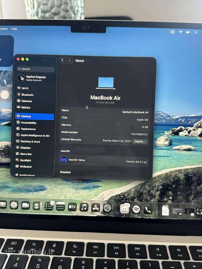Open Appearance settings
Viewport: 202px width, 269px height.
pyautogui.click(x=26, y=129)
